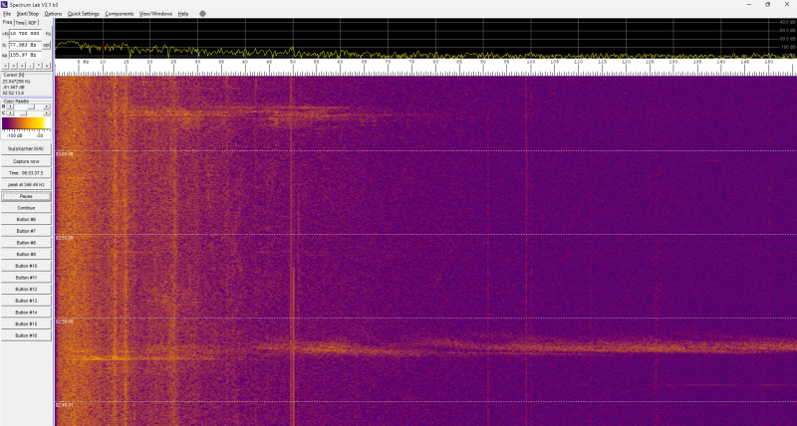
Task: Click the 'v' small arrow button
Action: [x=47, y=66]
